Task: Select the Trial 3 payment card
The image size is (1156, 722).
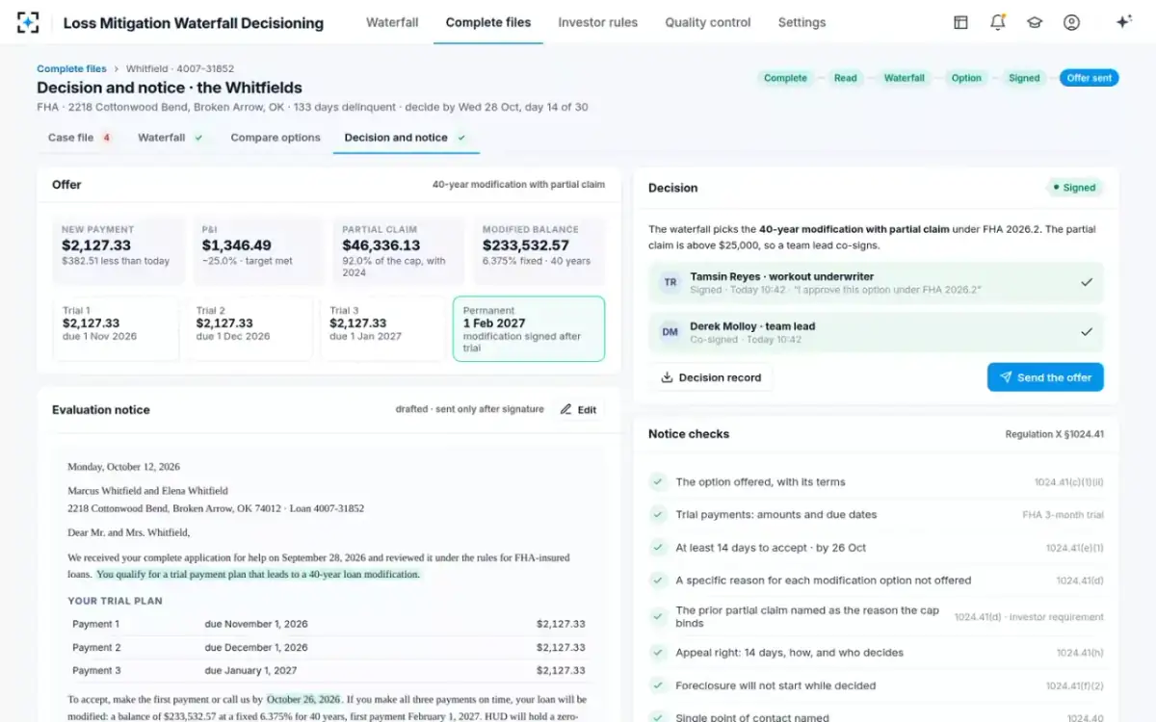Action: pos(383,328)
